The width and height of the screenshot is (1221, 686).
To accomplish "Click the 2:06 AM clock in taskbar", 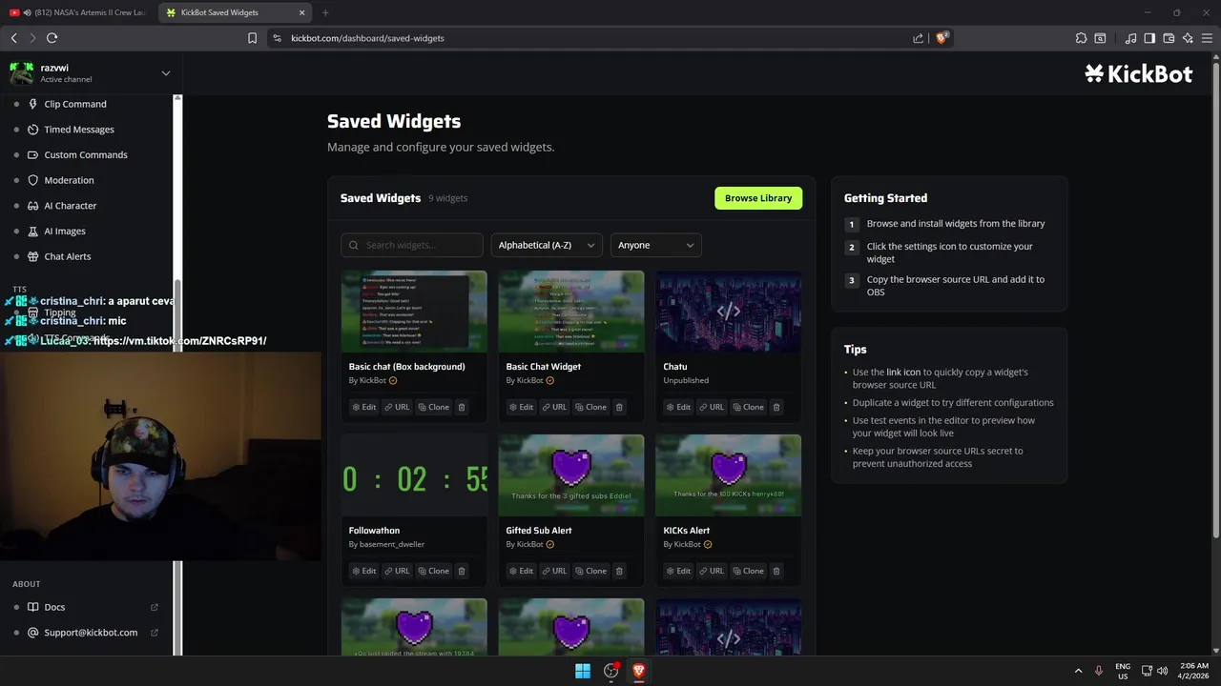I will tap(1193, 671).
